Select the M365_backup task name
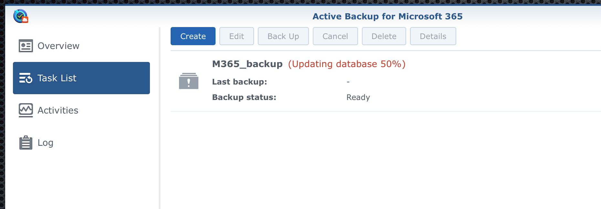601x209 pixels. (247, 64)
